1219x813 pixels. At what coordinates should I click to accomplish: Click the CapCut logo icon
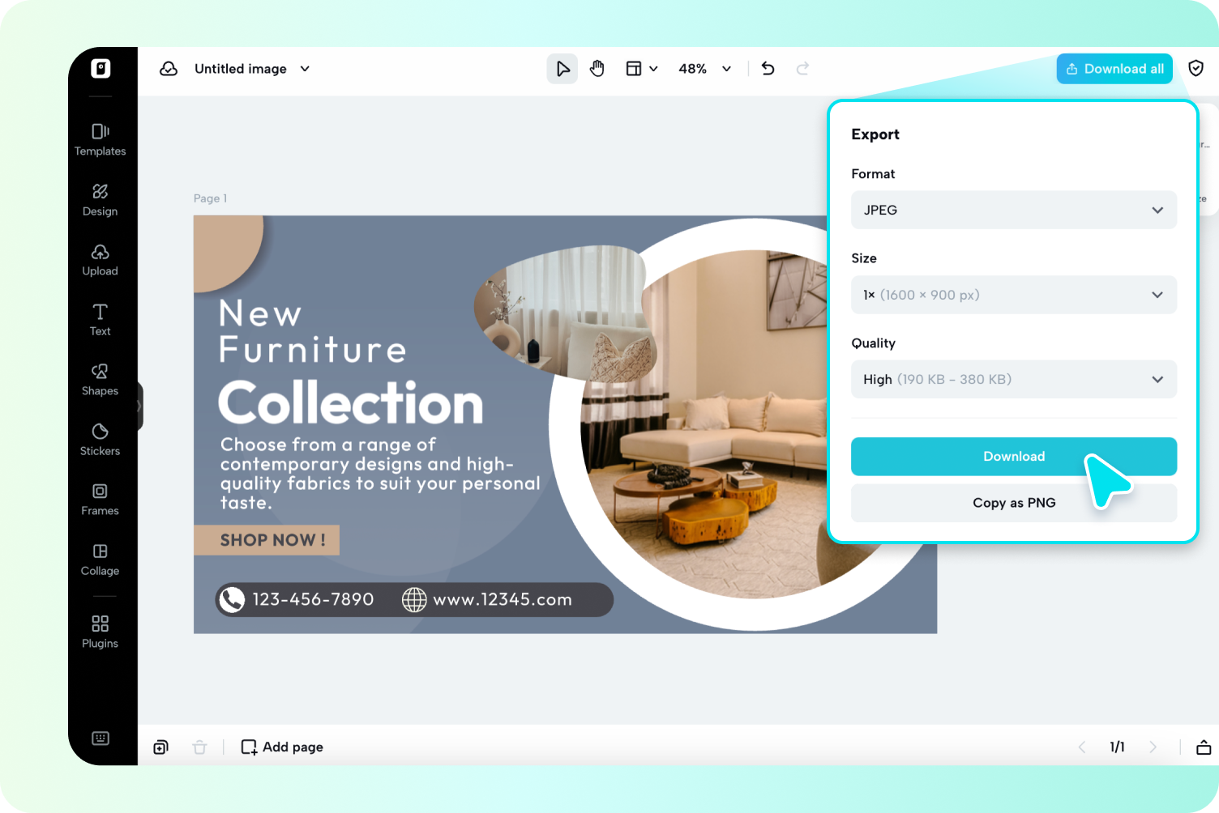[101, 69]
